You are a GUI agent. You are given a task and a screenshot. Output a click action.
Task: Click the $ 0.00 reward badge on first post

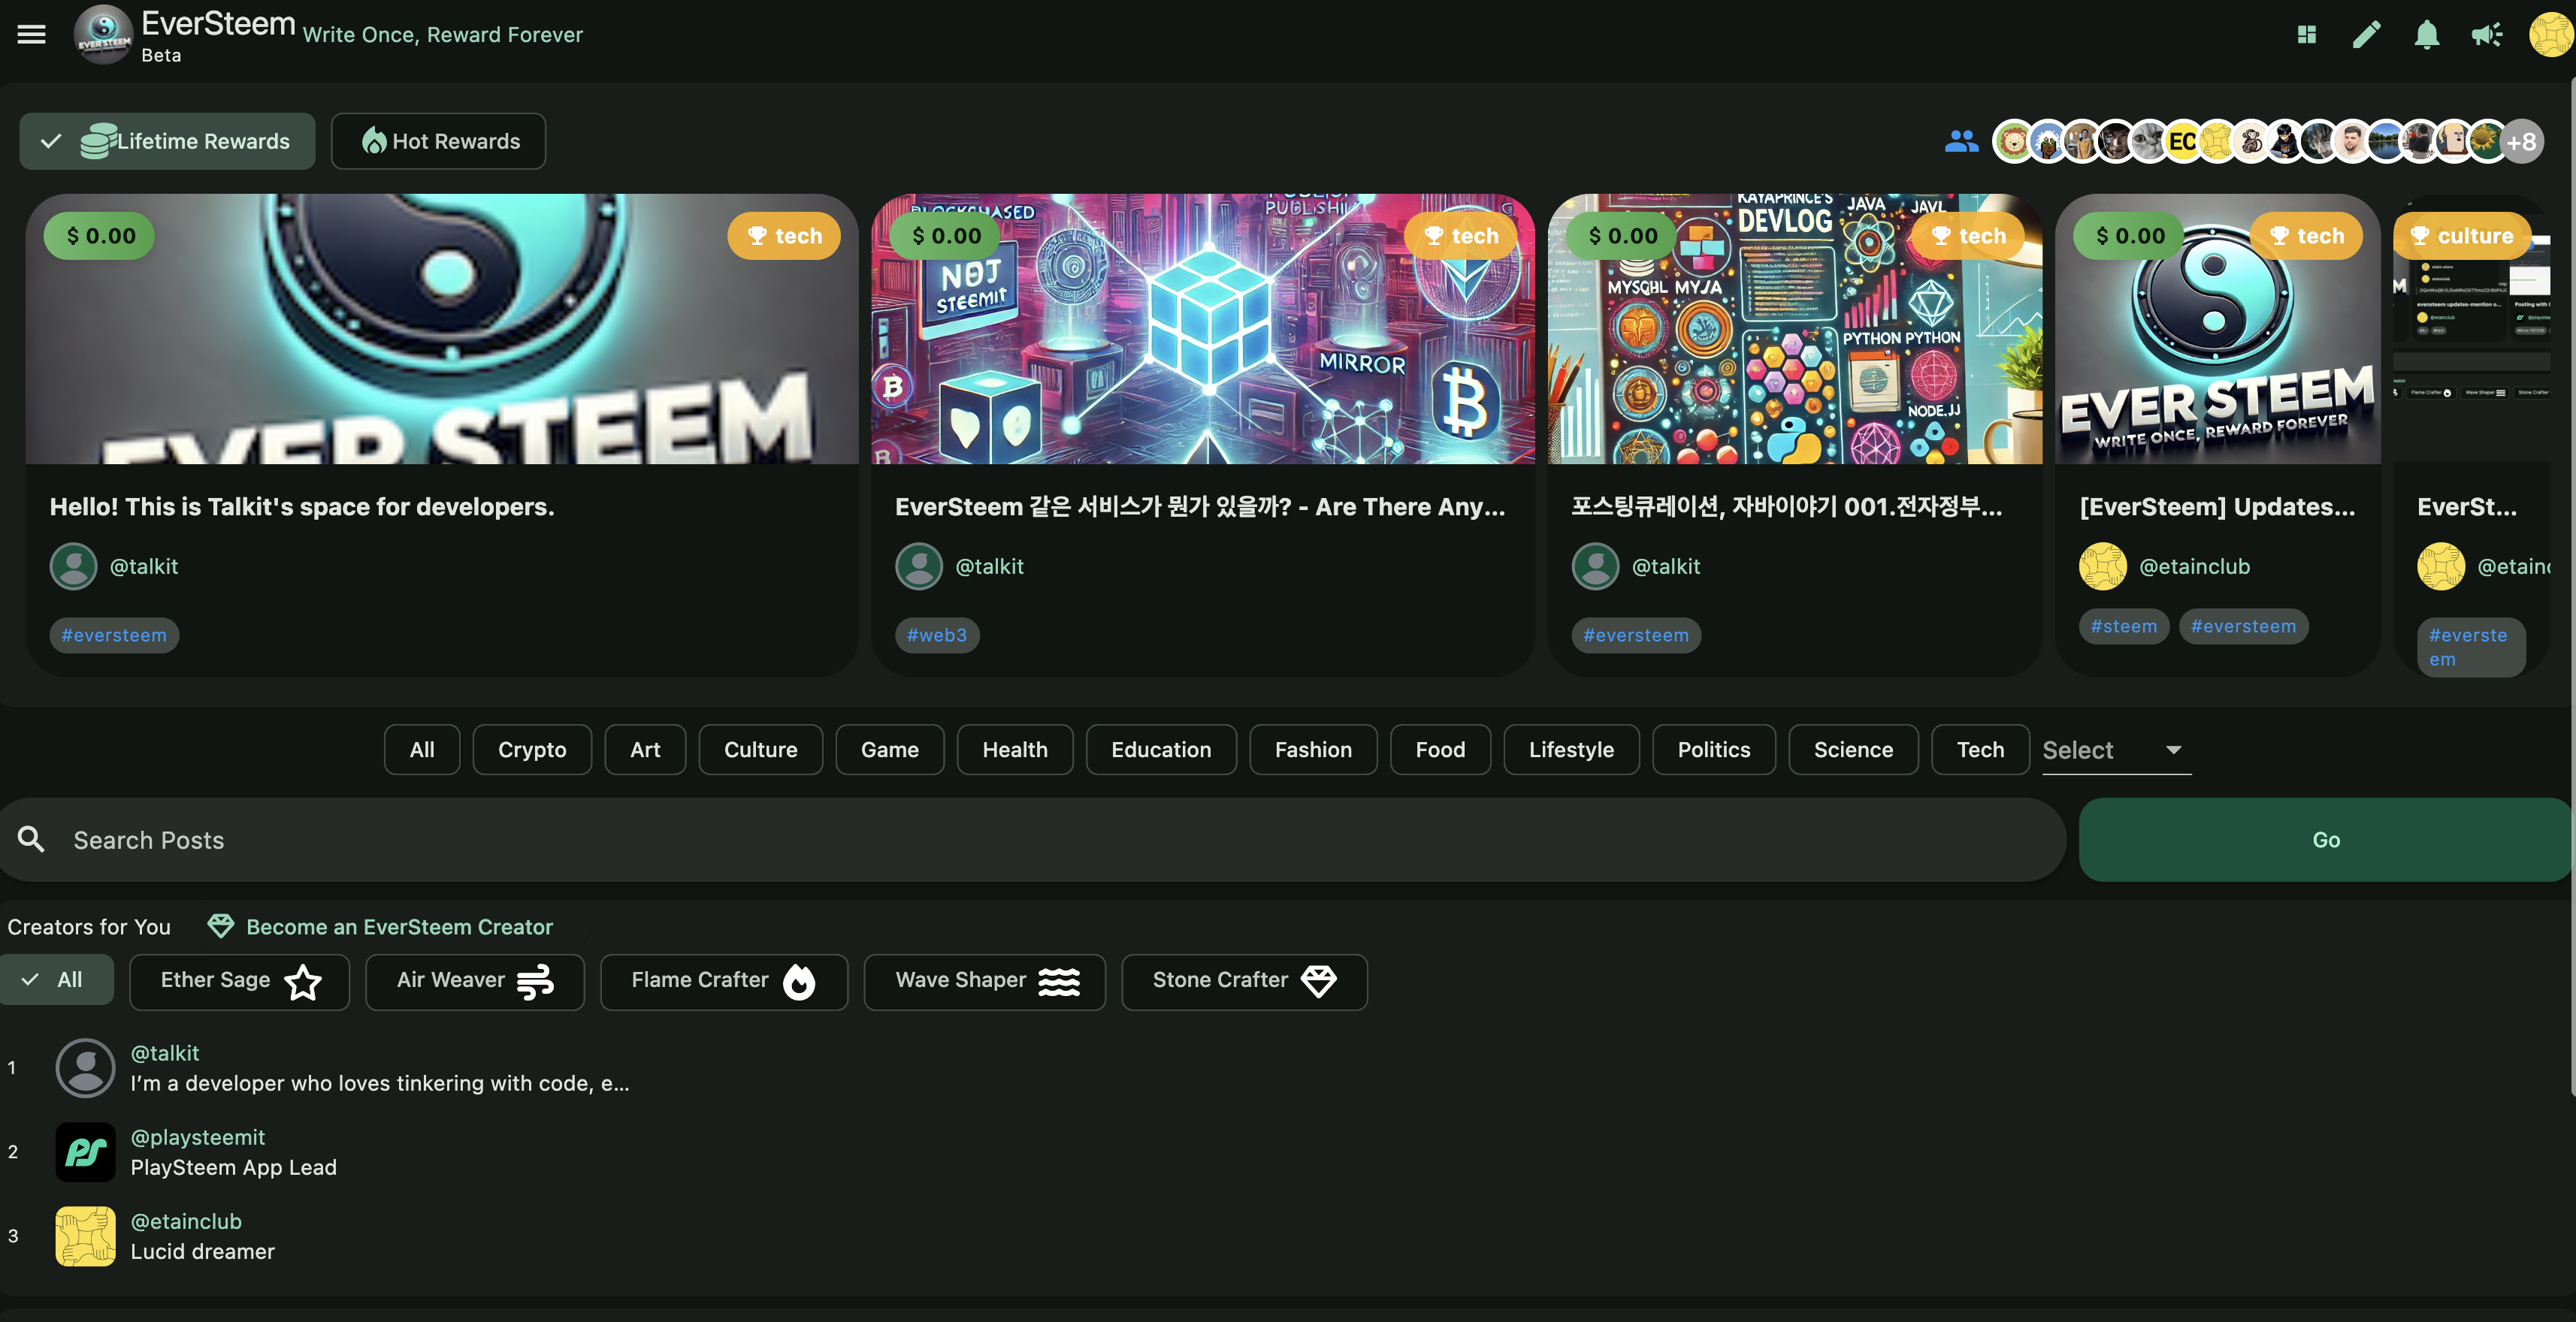(x=99, y=236)
